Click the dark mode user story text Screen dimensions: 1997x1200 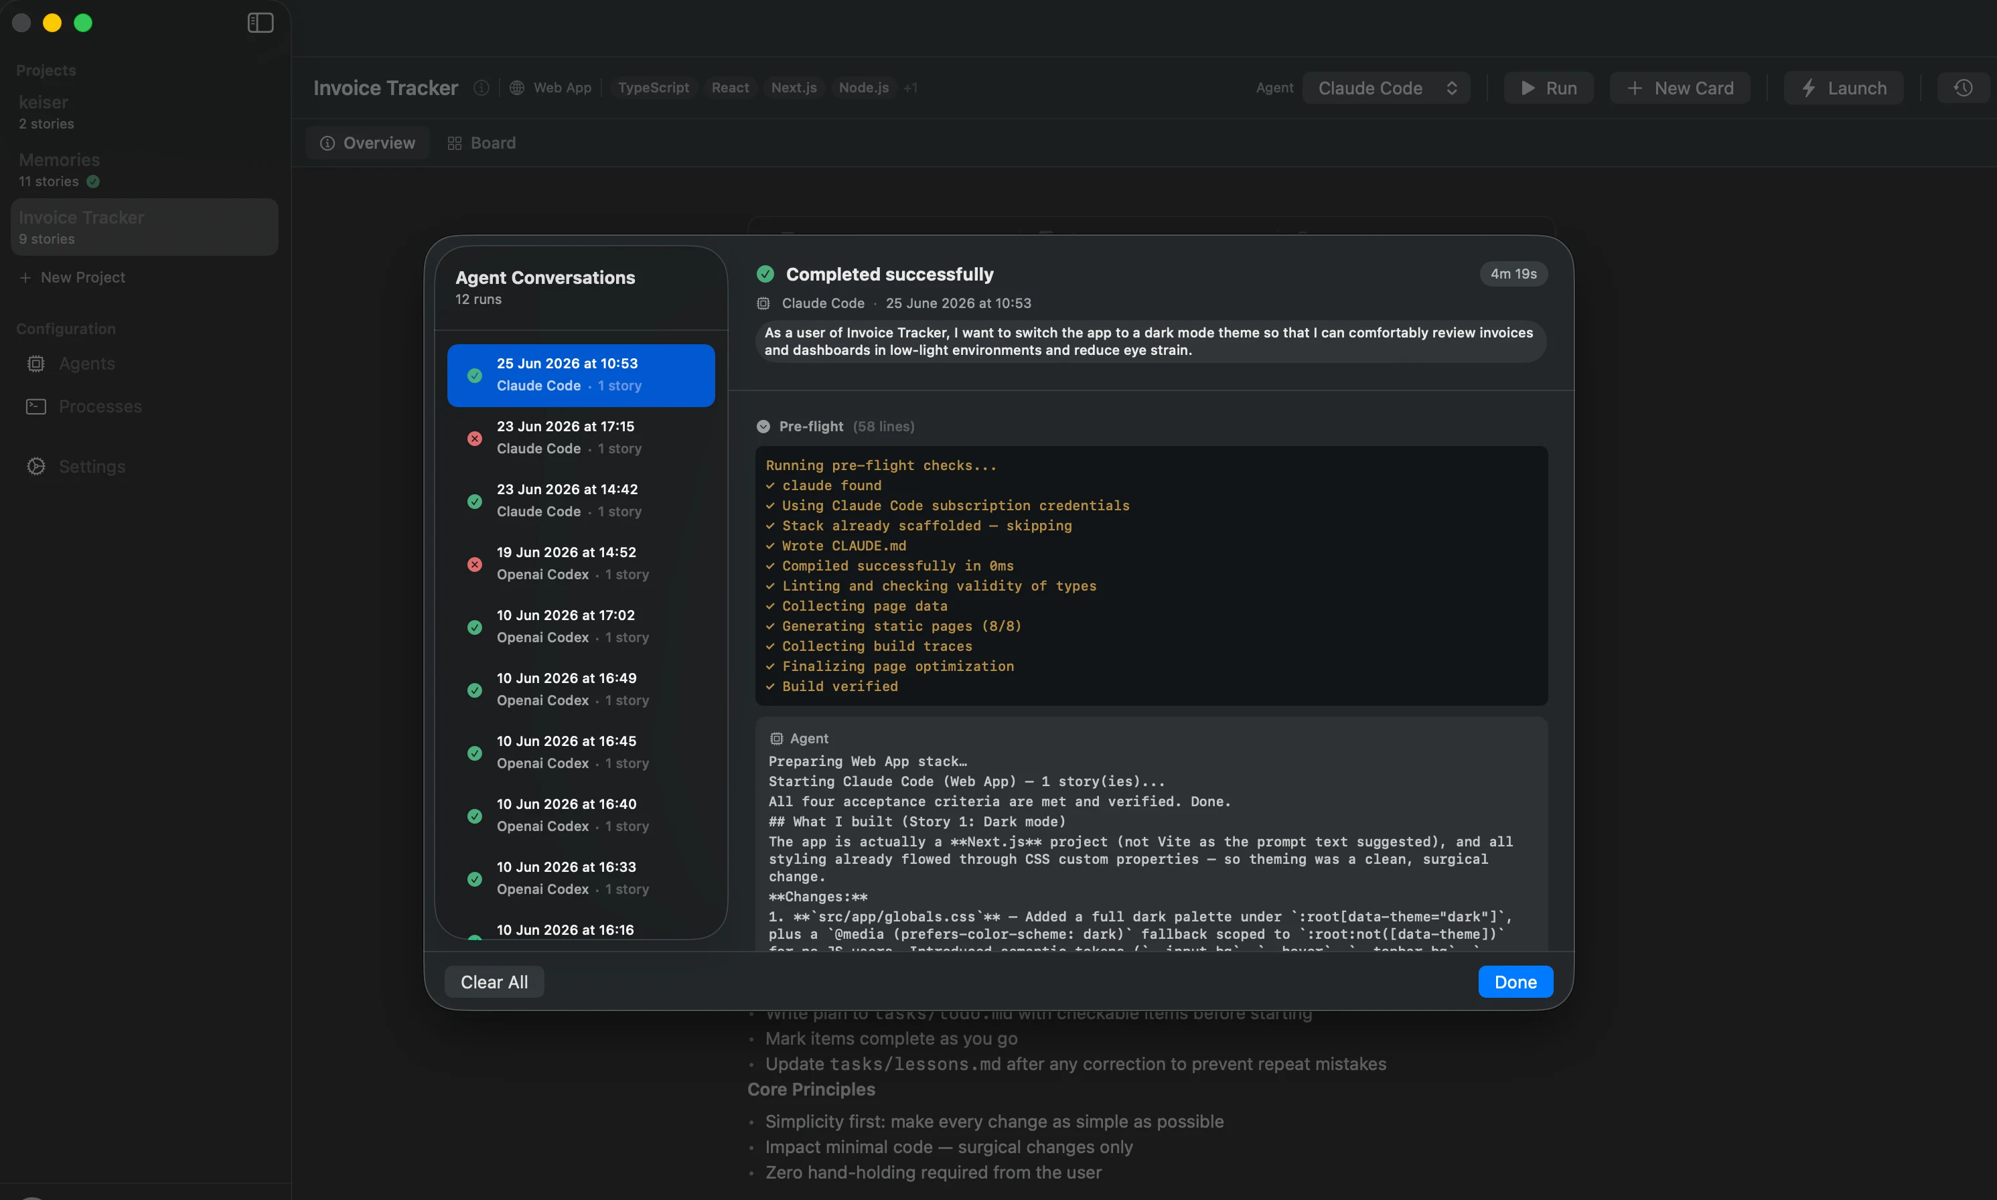[x=1150, y=342]
